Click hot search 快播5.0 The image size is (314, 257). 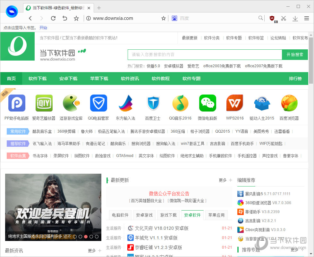153,66
